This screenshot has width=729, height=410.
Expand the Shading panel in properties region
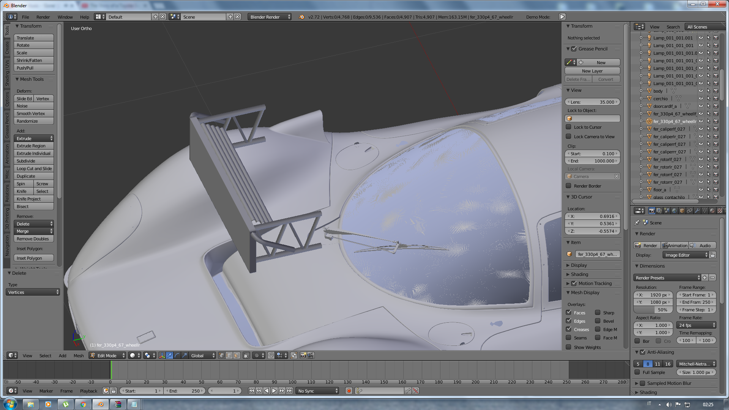[579, 274]
